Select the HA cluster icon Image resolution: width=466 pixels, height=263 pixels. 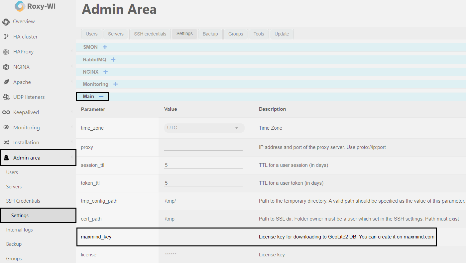(x=6, y=36)
